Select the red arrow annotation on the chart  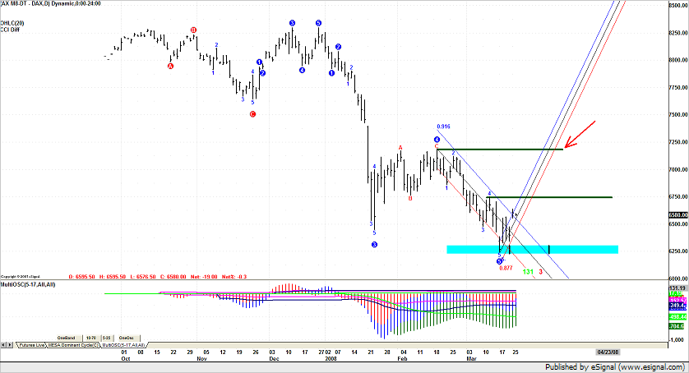coord(580,136)
